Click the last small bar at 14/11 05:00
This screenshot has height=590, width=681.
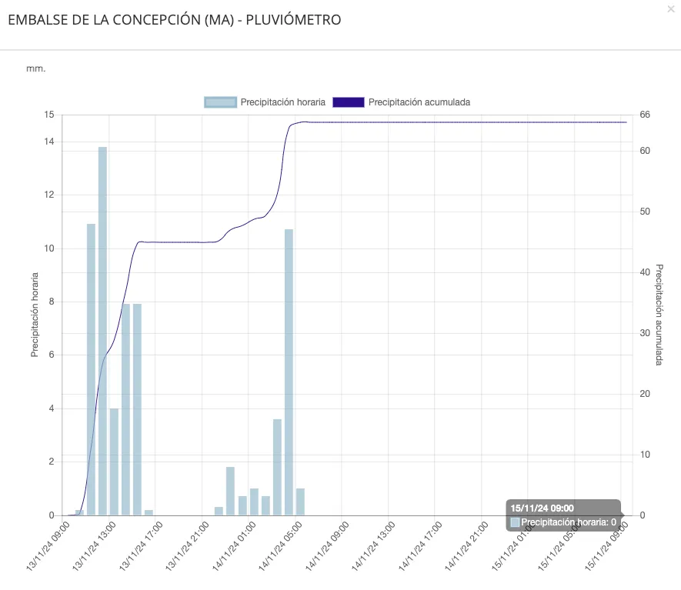(301, 502)
